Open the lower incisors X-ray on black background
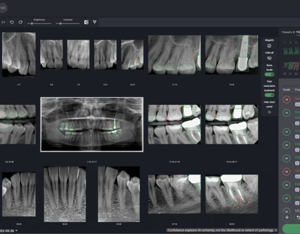 tap(65, 194)
